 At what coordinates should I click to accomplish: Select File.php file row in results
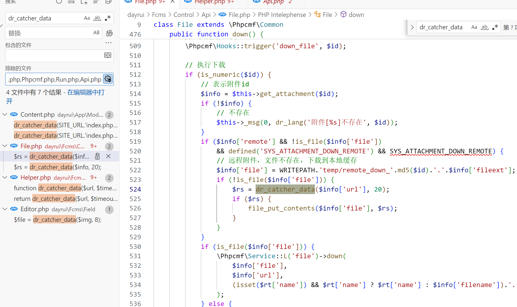[60, 146]
